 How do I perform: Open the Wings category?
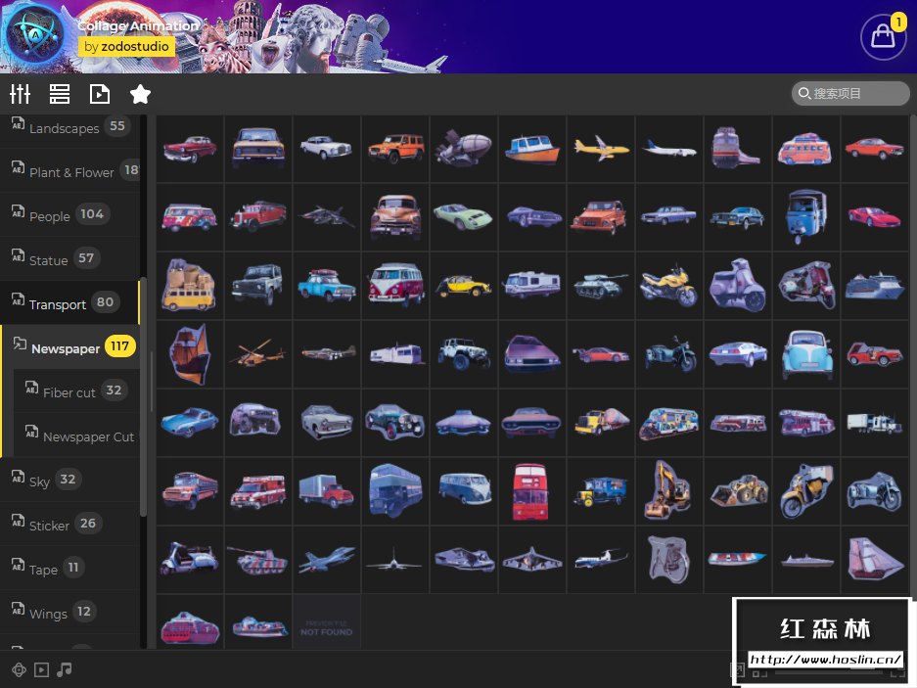pyautogui.click(x=70, y=613)
